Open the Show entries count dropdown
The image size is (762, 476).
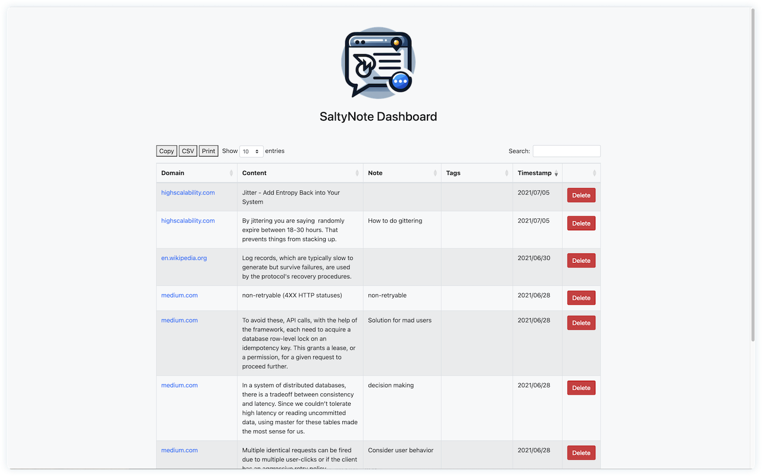(x=251, y=152)
